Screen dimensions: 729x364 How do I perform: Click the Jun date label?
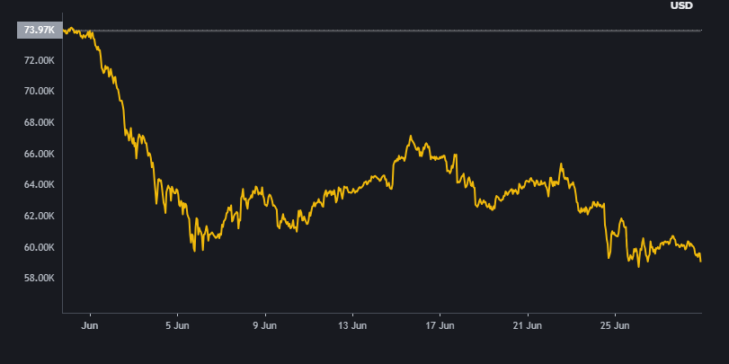point(89,325)
